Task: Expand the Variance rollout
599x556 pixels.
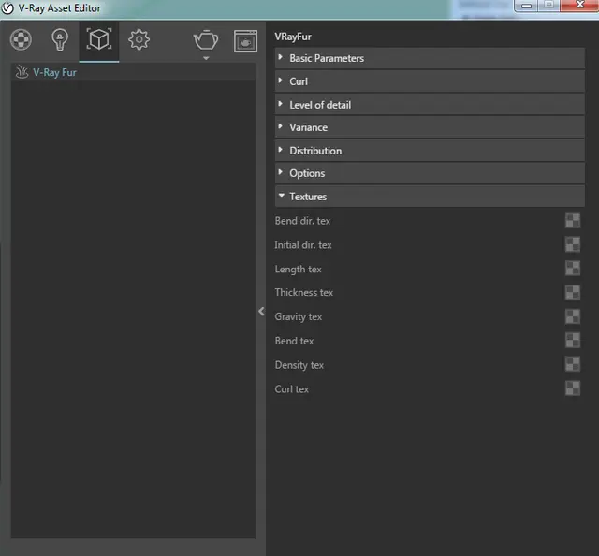Action: [308, 127]
